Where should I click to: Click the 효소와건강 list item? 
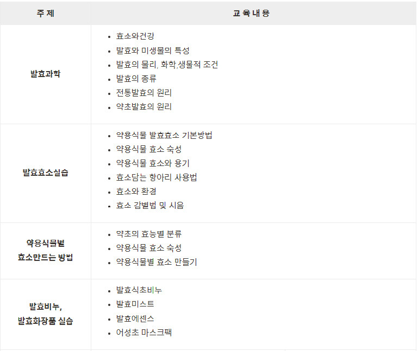(135, 36)
